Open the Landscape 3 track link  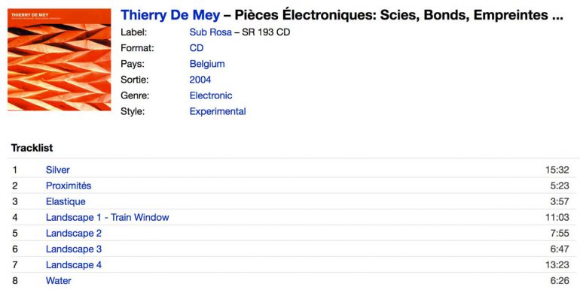pyautogui.click(x=74, y=249)
